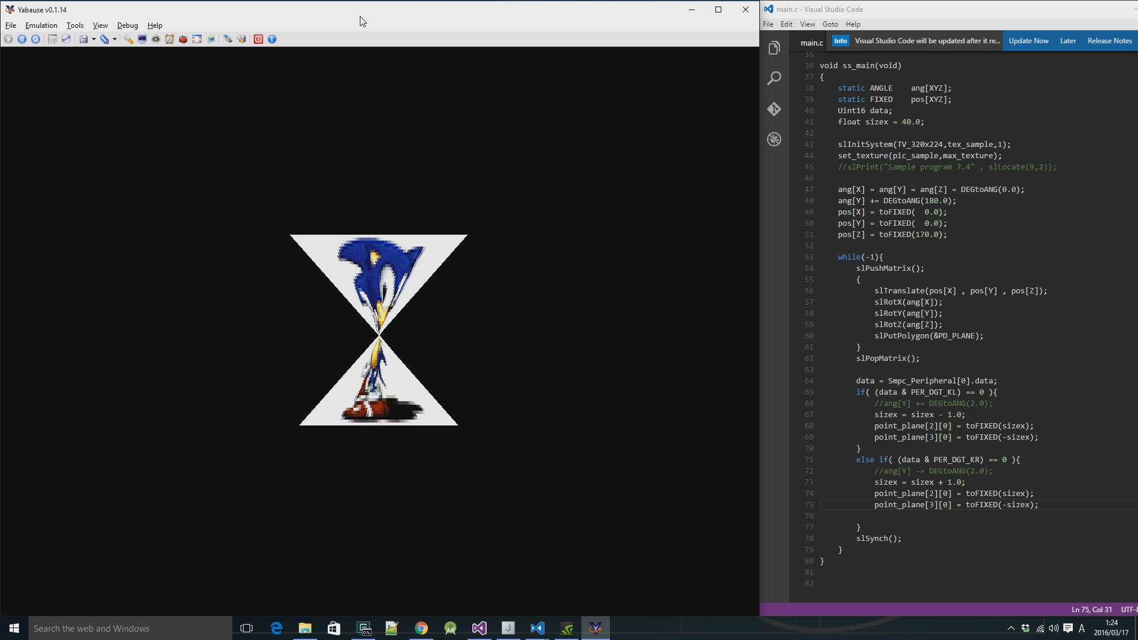Open VS Code Explorer sidebar icon

pyautogui.click(x=774, y=48)
